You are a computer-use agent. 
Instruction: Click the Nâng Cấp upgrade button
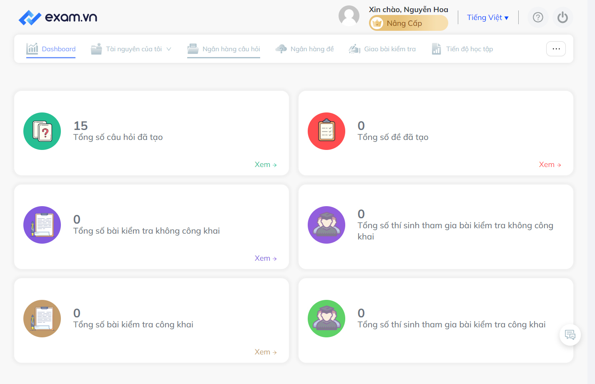click(x=408, y=23)
